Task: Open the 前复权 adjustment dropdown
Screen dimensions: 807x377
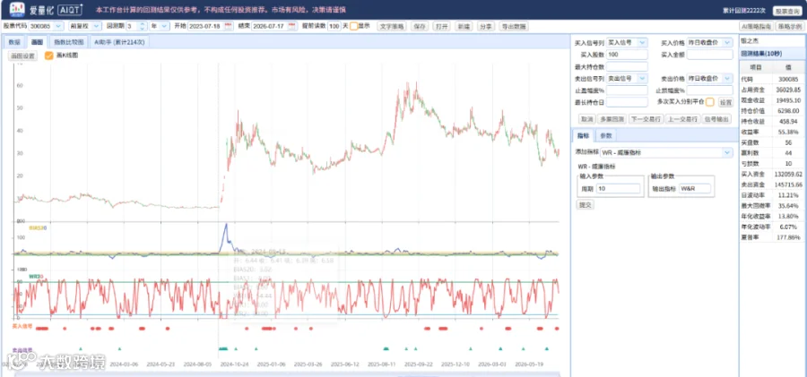Action: (85, 26)
